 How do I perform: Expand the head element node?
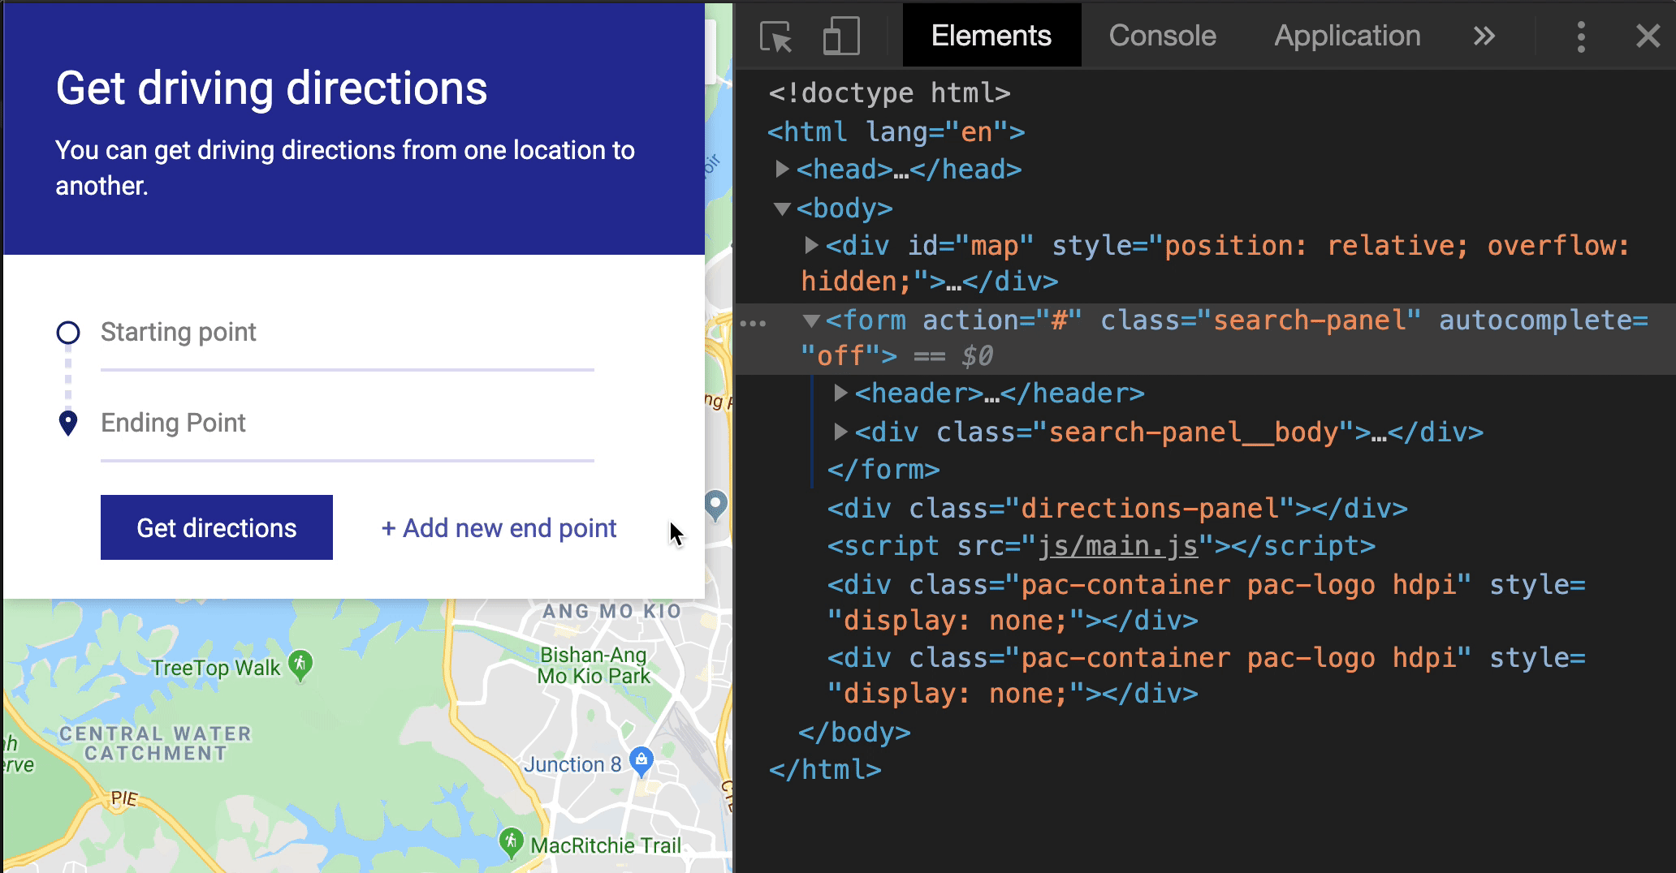(782, 170)
